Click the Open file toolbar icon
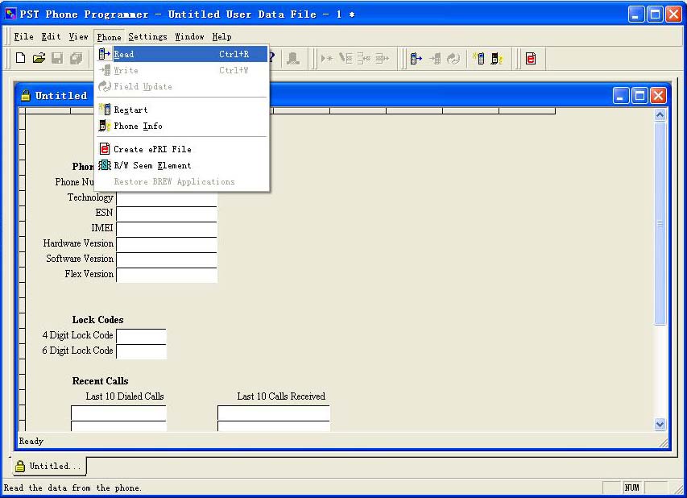Viewport: 687px width, 498px height. (x=39, y=58)
